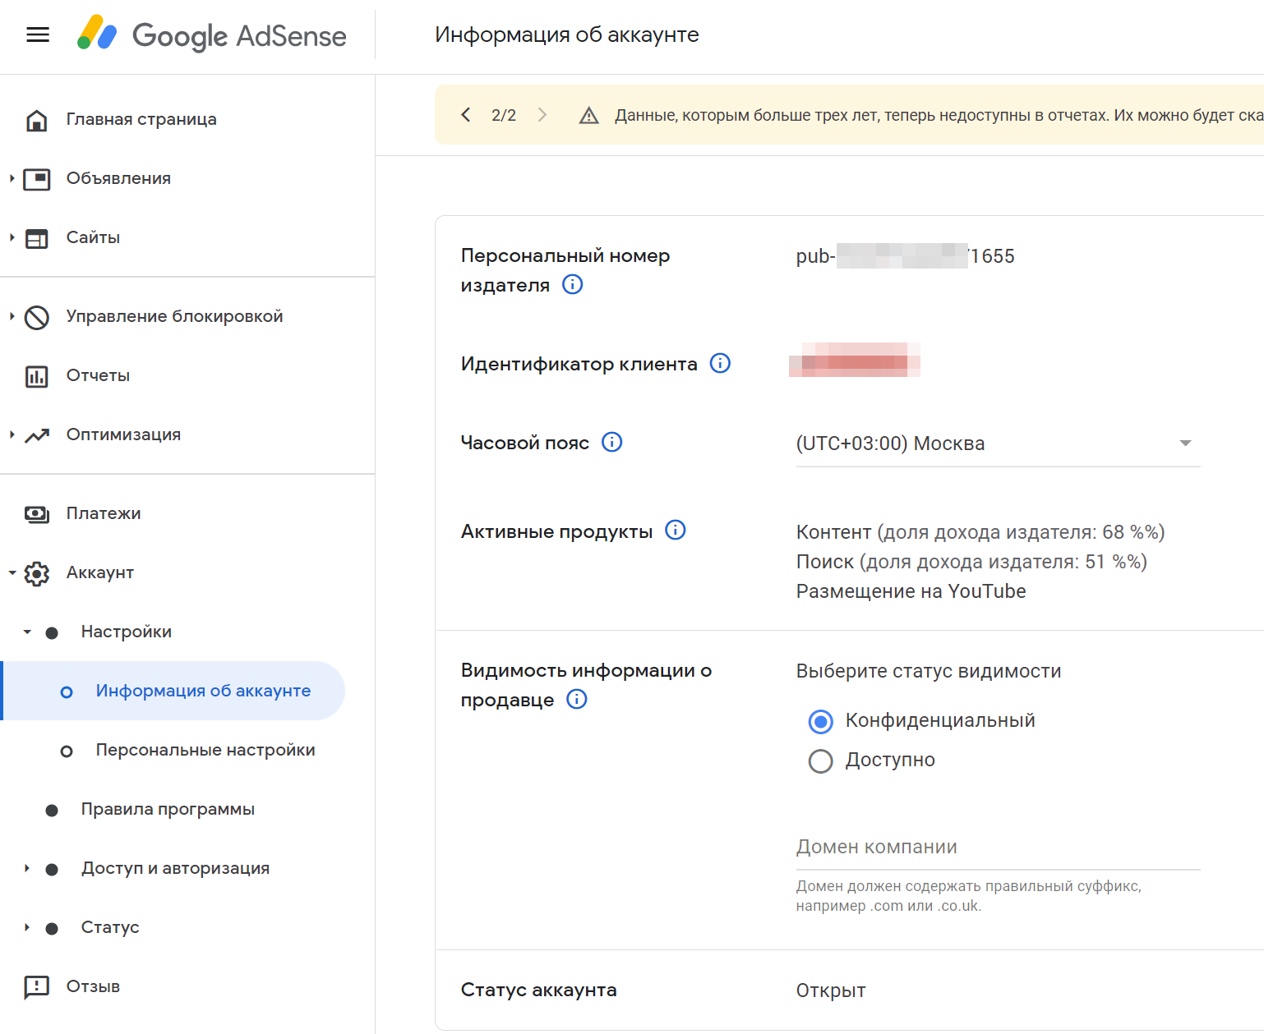Click the Сайты sidebar label
Image resolution: width=1264 pixels, height=1034 pixels.
pyautogui.click(x=93, y=237)
